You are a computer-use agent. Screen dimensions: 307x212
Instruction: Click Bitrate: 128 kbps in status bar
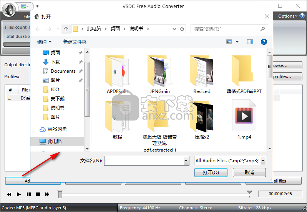point(254,208)
